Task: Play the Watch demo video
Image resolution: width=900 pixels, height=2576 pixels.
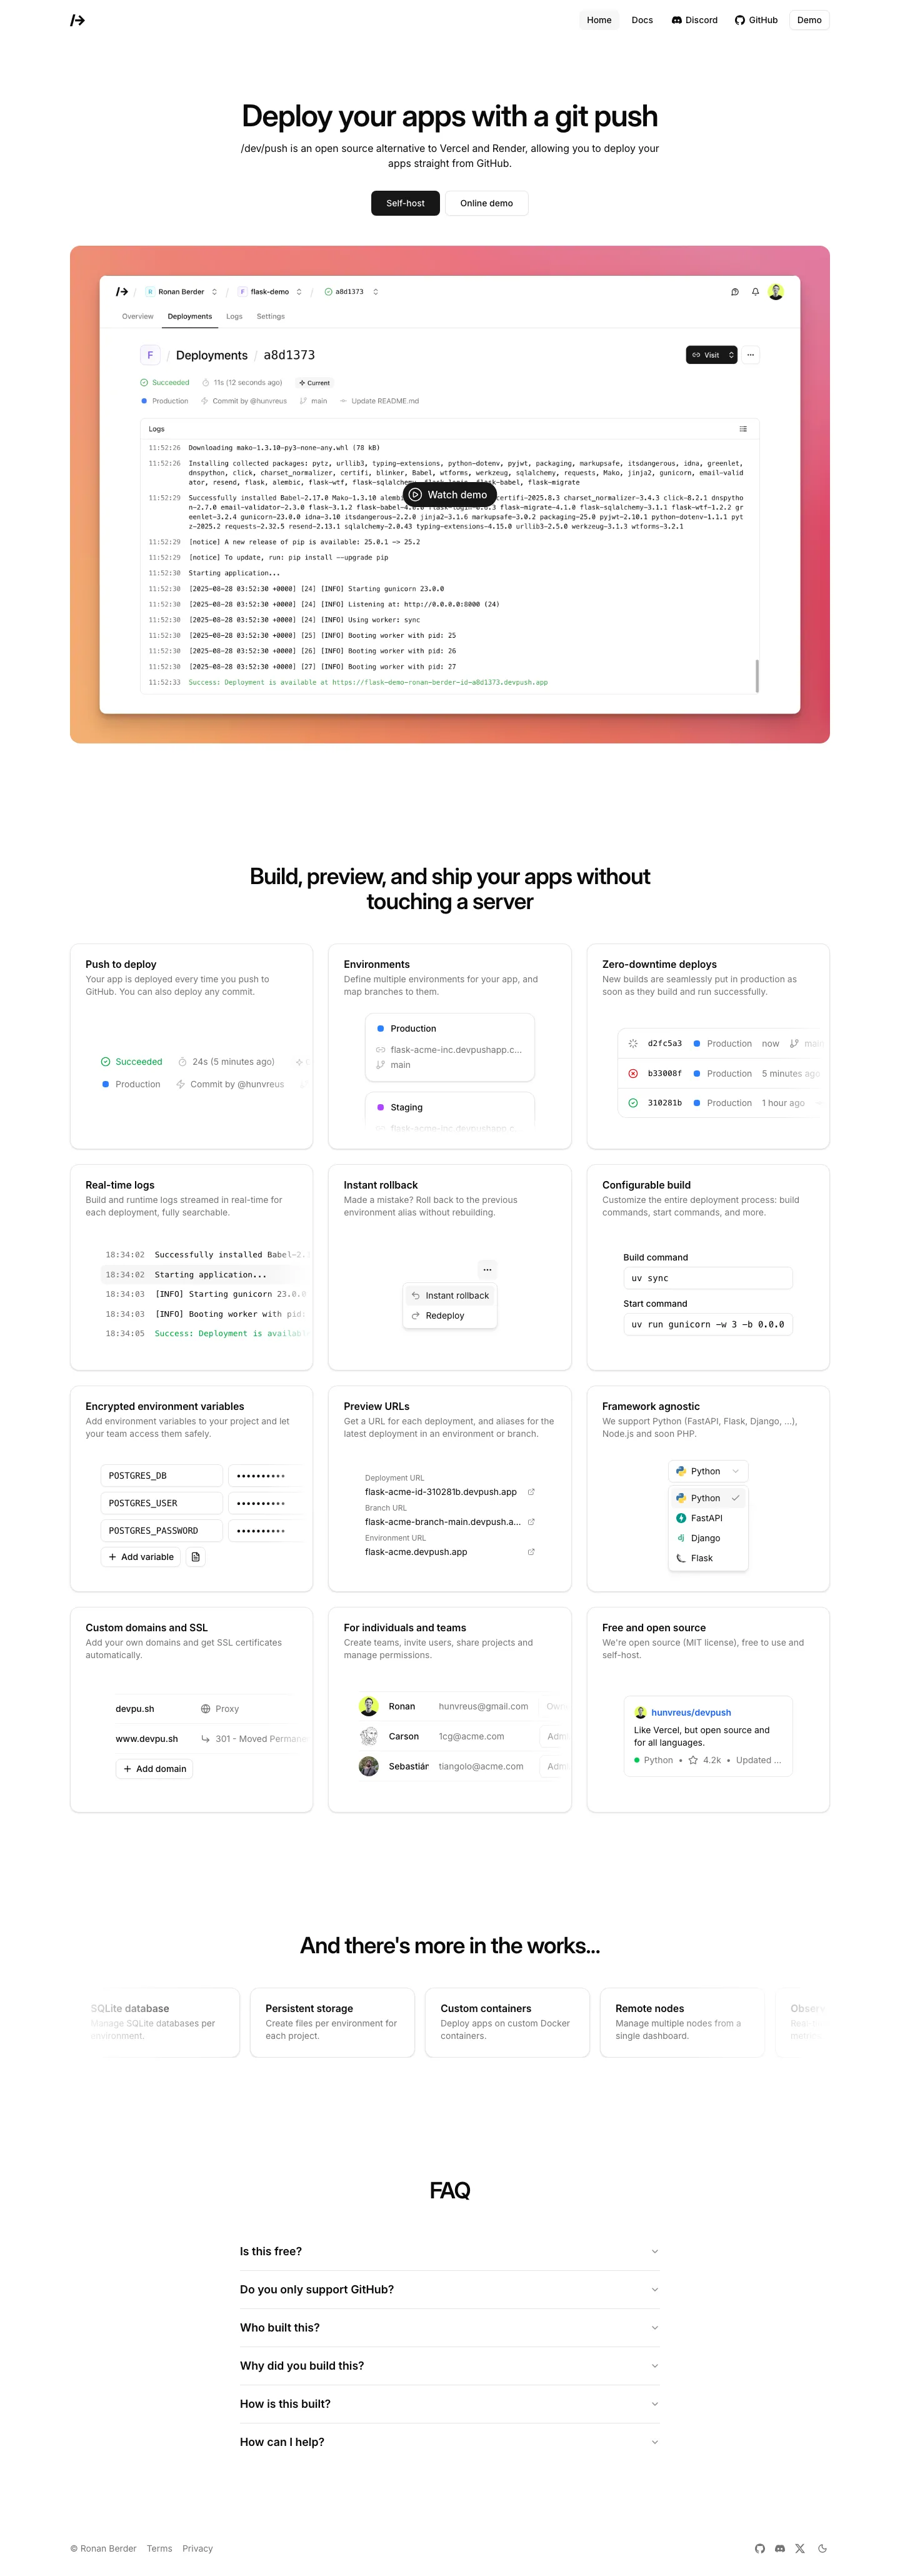Action: [x=449, y=495]
